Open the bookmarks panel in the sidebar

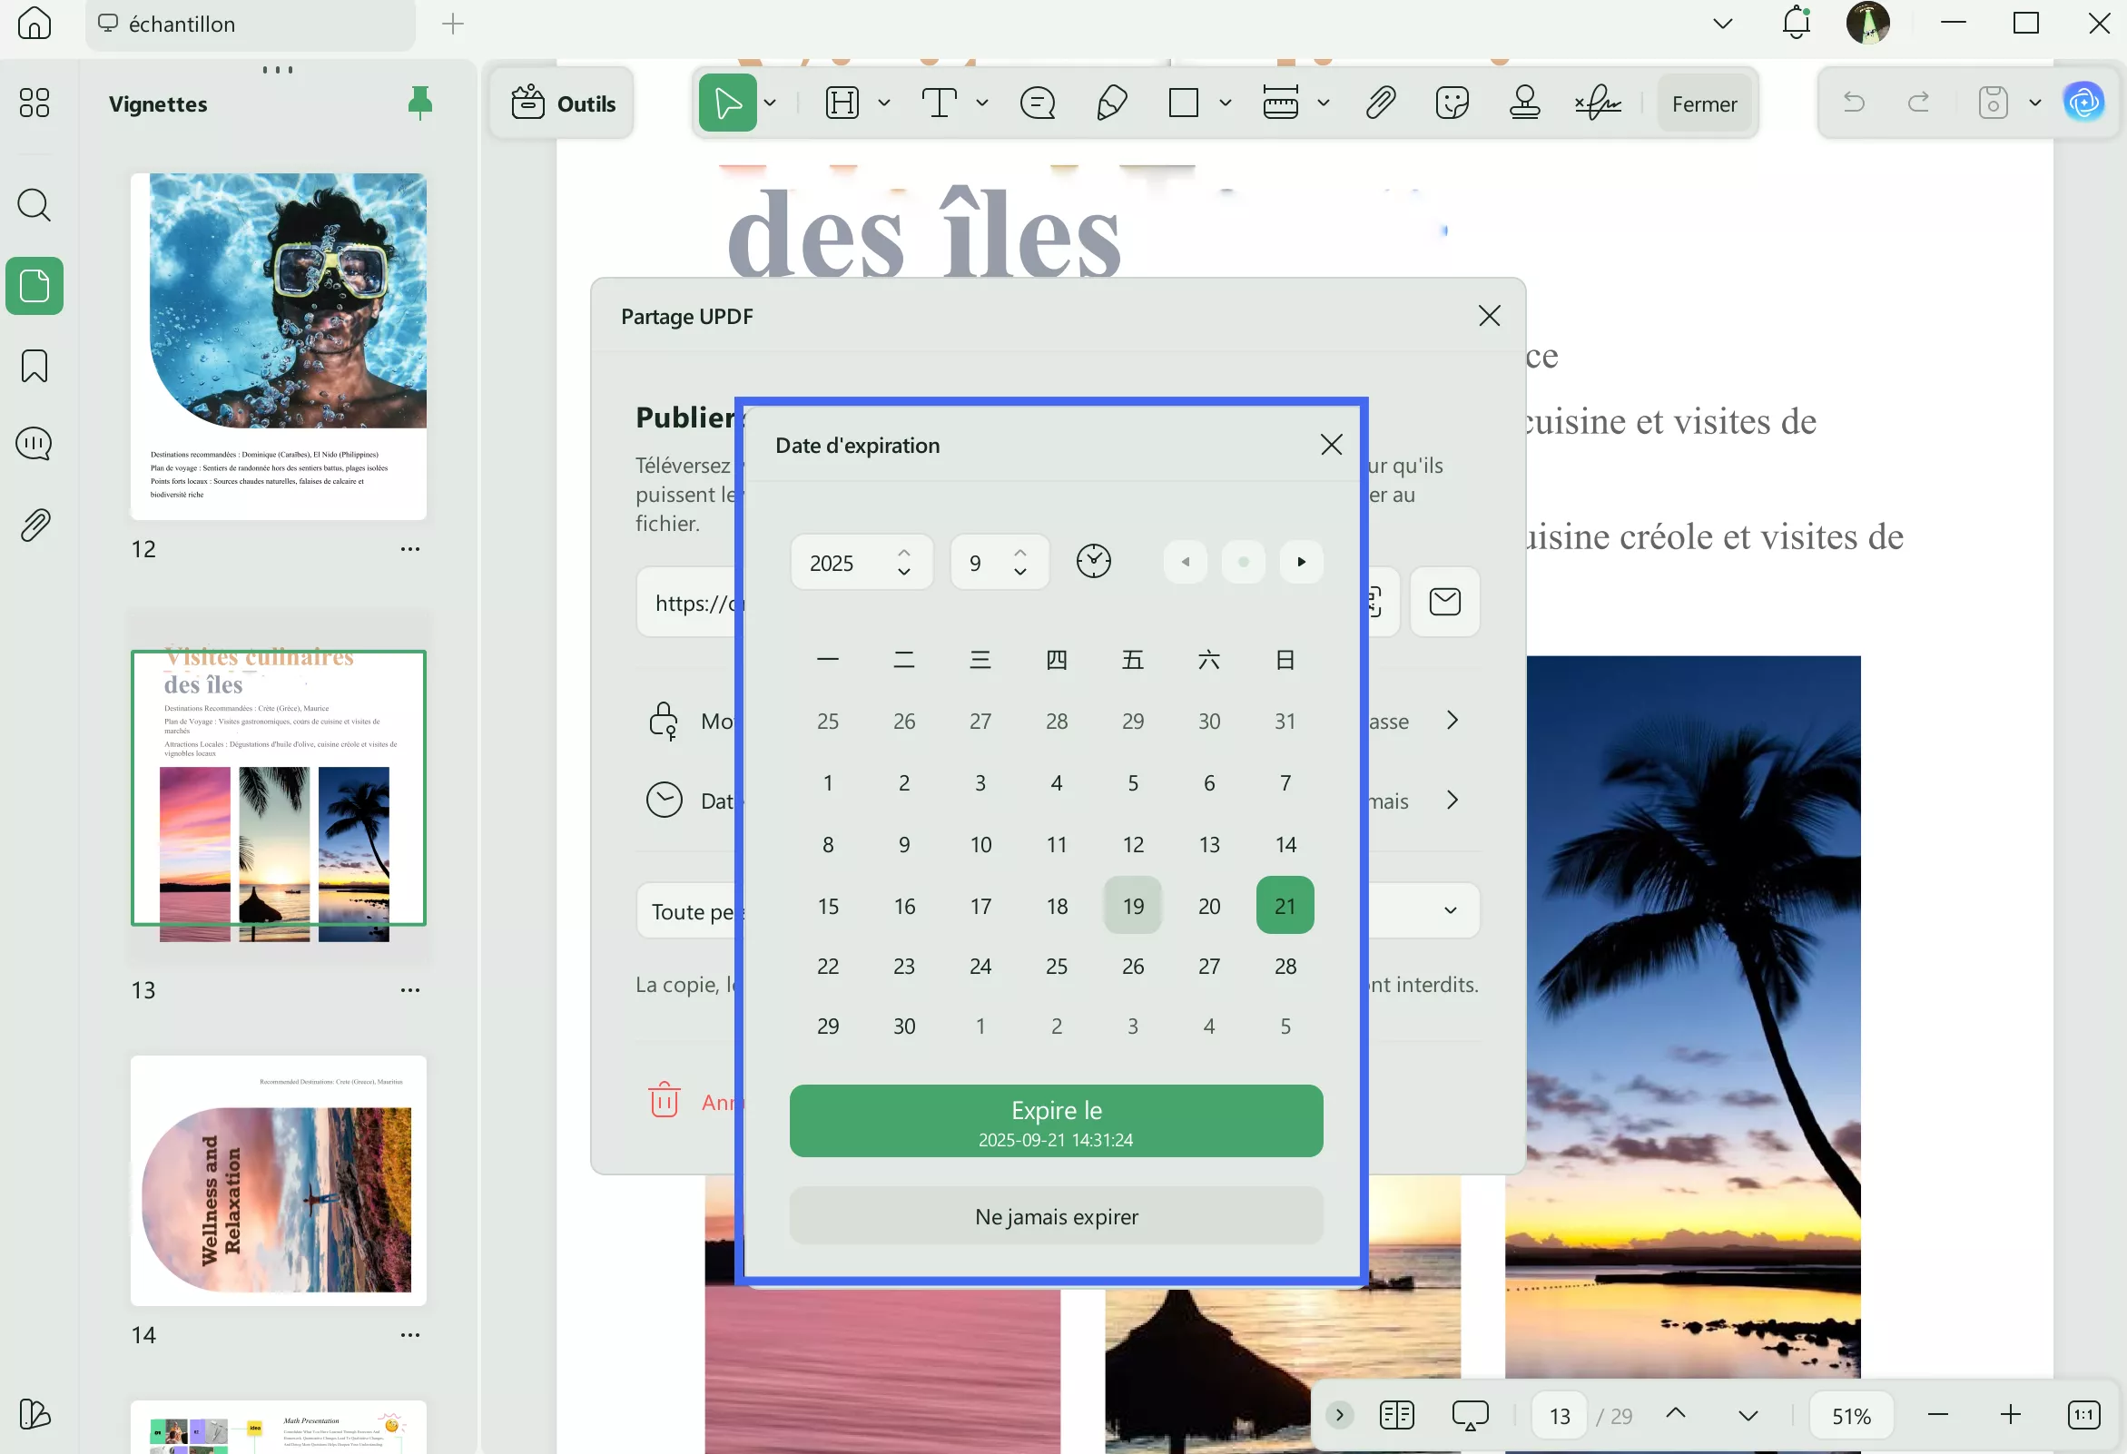[34, 365]
